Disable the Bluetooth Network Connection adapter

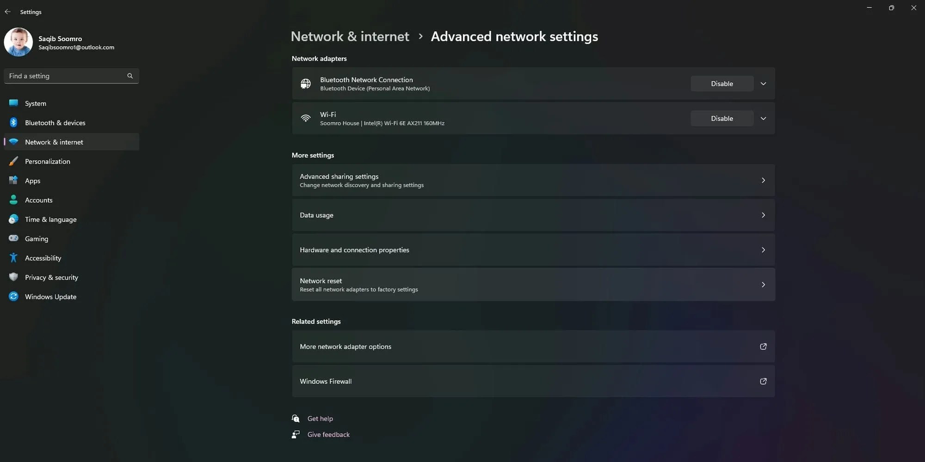tap(721, 84)
